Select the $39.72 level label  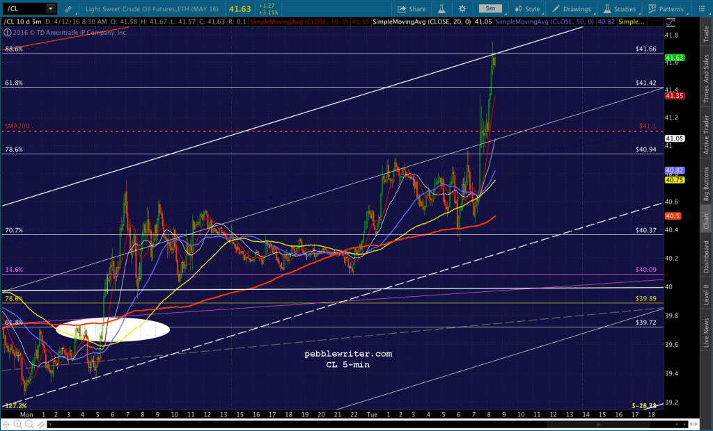click(645, 322)
